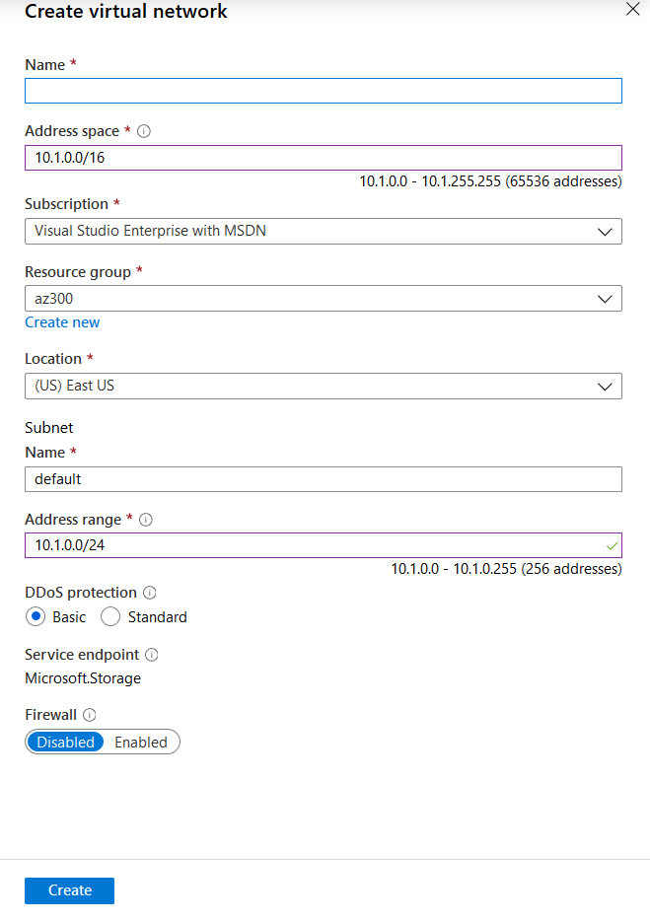
Task: Click the DDoS protection info icon
Action: click(x=149, y=593)
